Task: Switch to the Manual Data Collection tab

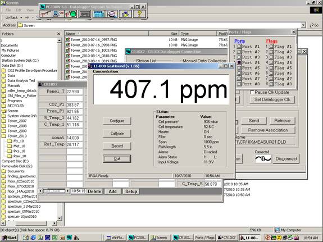Action: (204, 61)
